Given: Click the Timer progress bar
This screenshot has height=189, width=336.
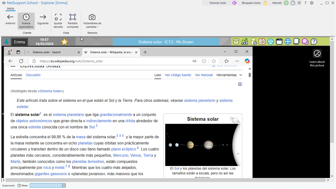Looking at the screenshot, I should pos(48,185).
